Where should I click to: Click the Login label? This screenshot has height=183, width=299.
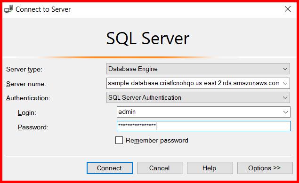pyautogui.click(x=27, y=112)
